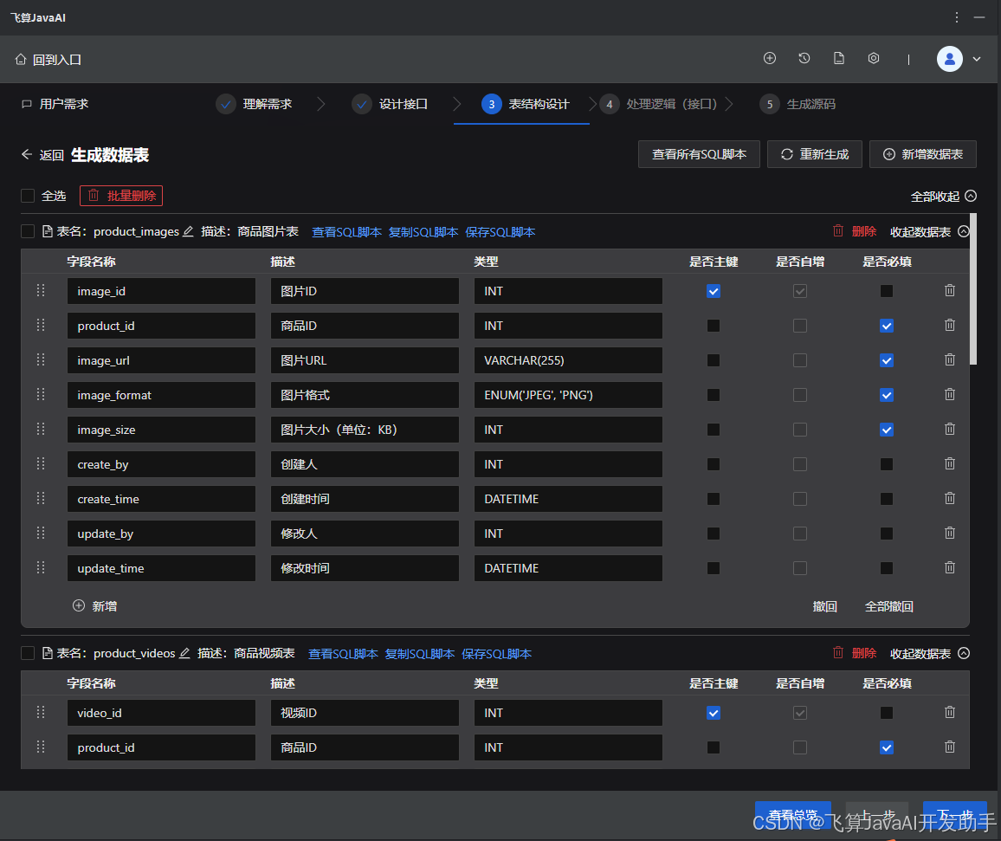Open the three-dot overflow menu top right

pos(957,17)
